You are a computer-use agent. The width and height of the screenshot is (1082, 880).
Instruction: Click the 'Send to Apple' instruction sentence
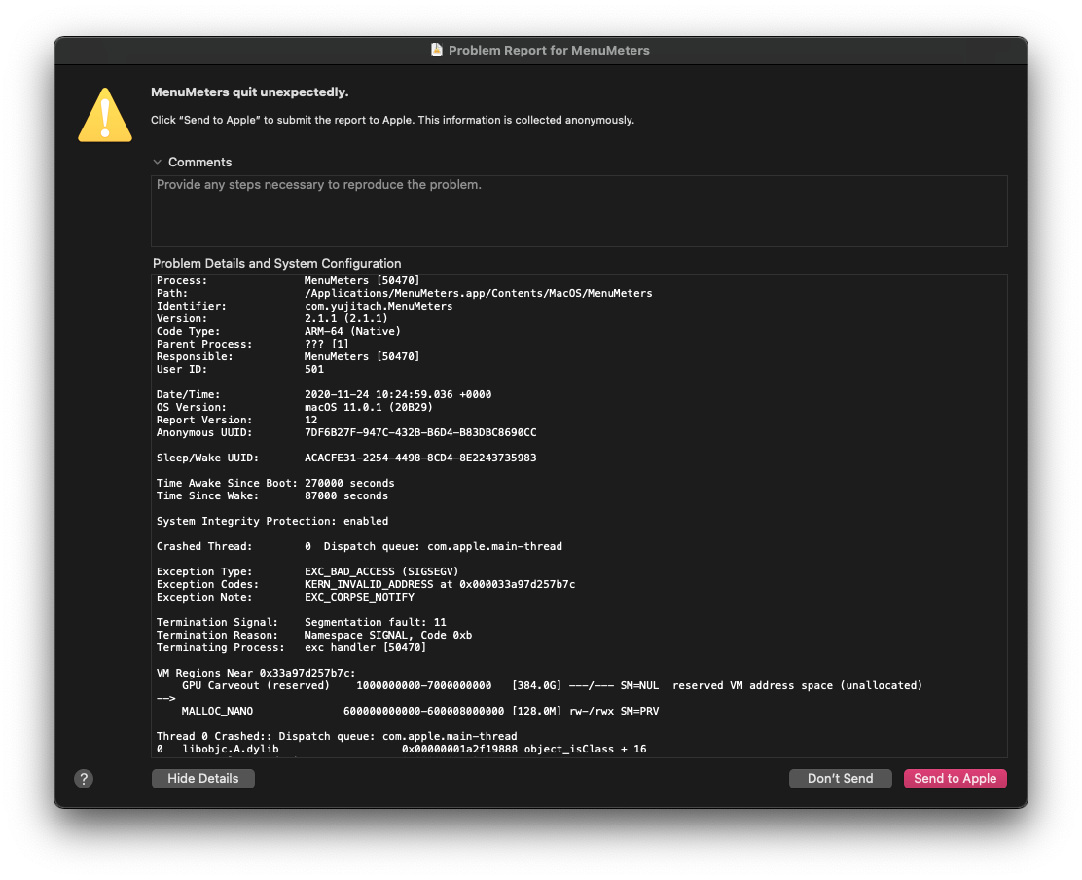pos(393,120)
